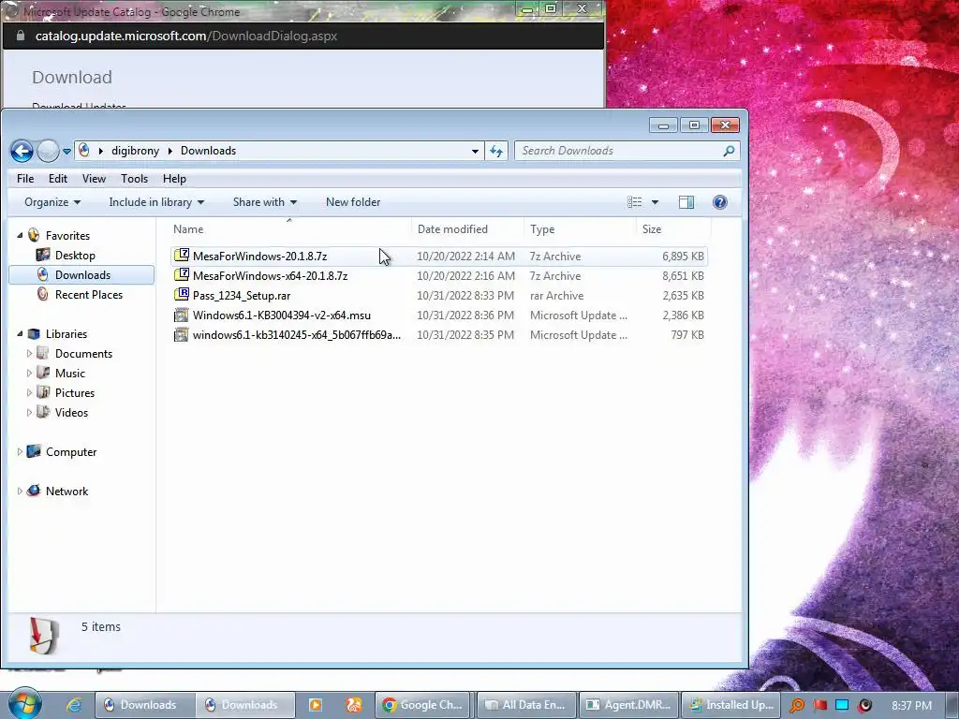Click the Network icon in sidebar
This screenshot has width=959, height=719.
[x=34, y=491]
